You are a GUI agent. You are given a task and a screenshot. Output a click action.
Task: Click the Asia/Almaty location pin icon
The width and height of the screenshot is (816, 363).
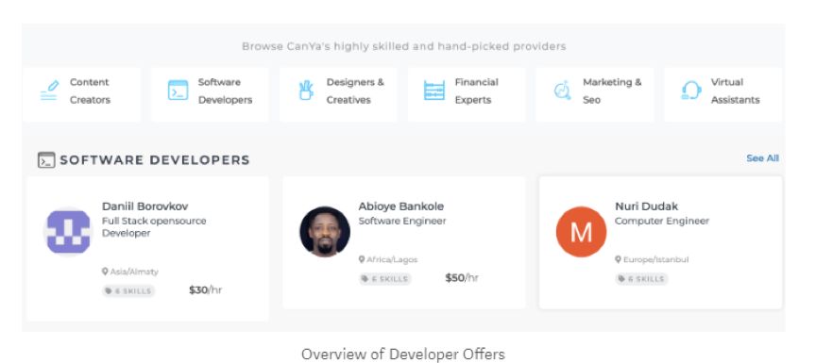pyautogui.click(x=105, y=272)
